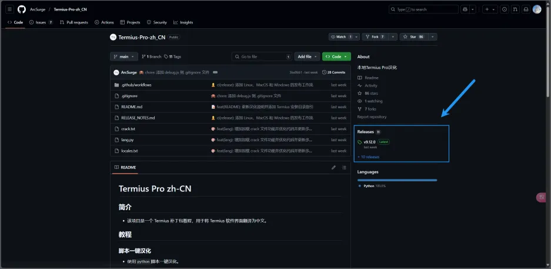Open the RELEASE_NOTES.md file
This screenshot has height=269, width=551.
(x=138, y=118)
